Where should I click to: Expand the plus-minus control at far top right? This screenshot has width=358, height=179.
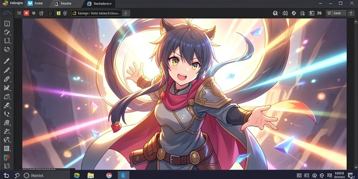(x=351, y=13)
